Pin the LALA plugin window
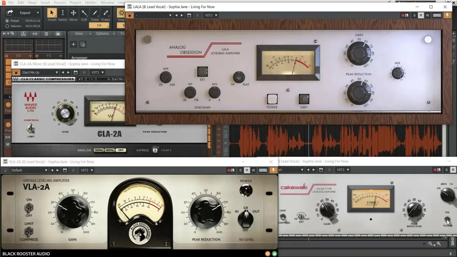457x257 pixels. (x=447, y=15)
